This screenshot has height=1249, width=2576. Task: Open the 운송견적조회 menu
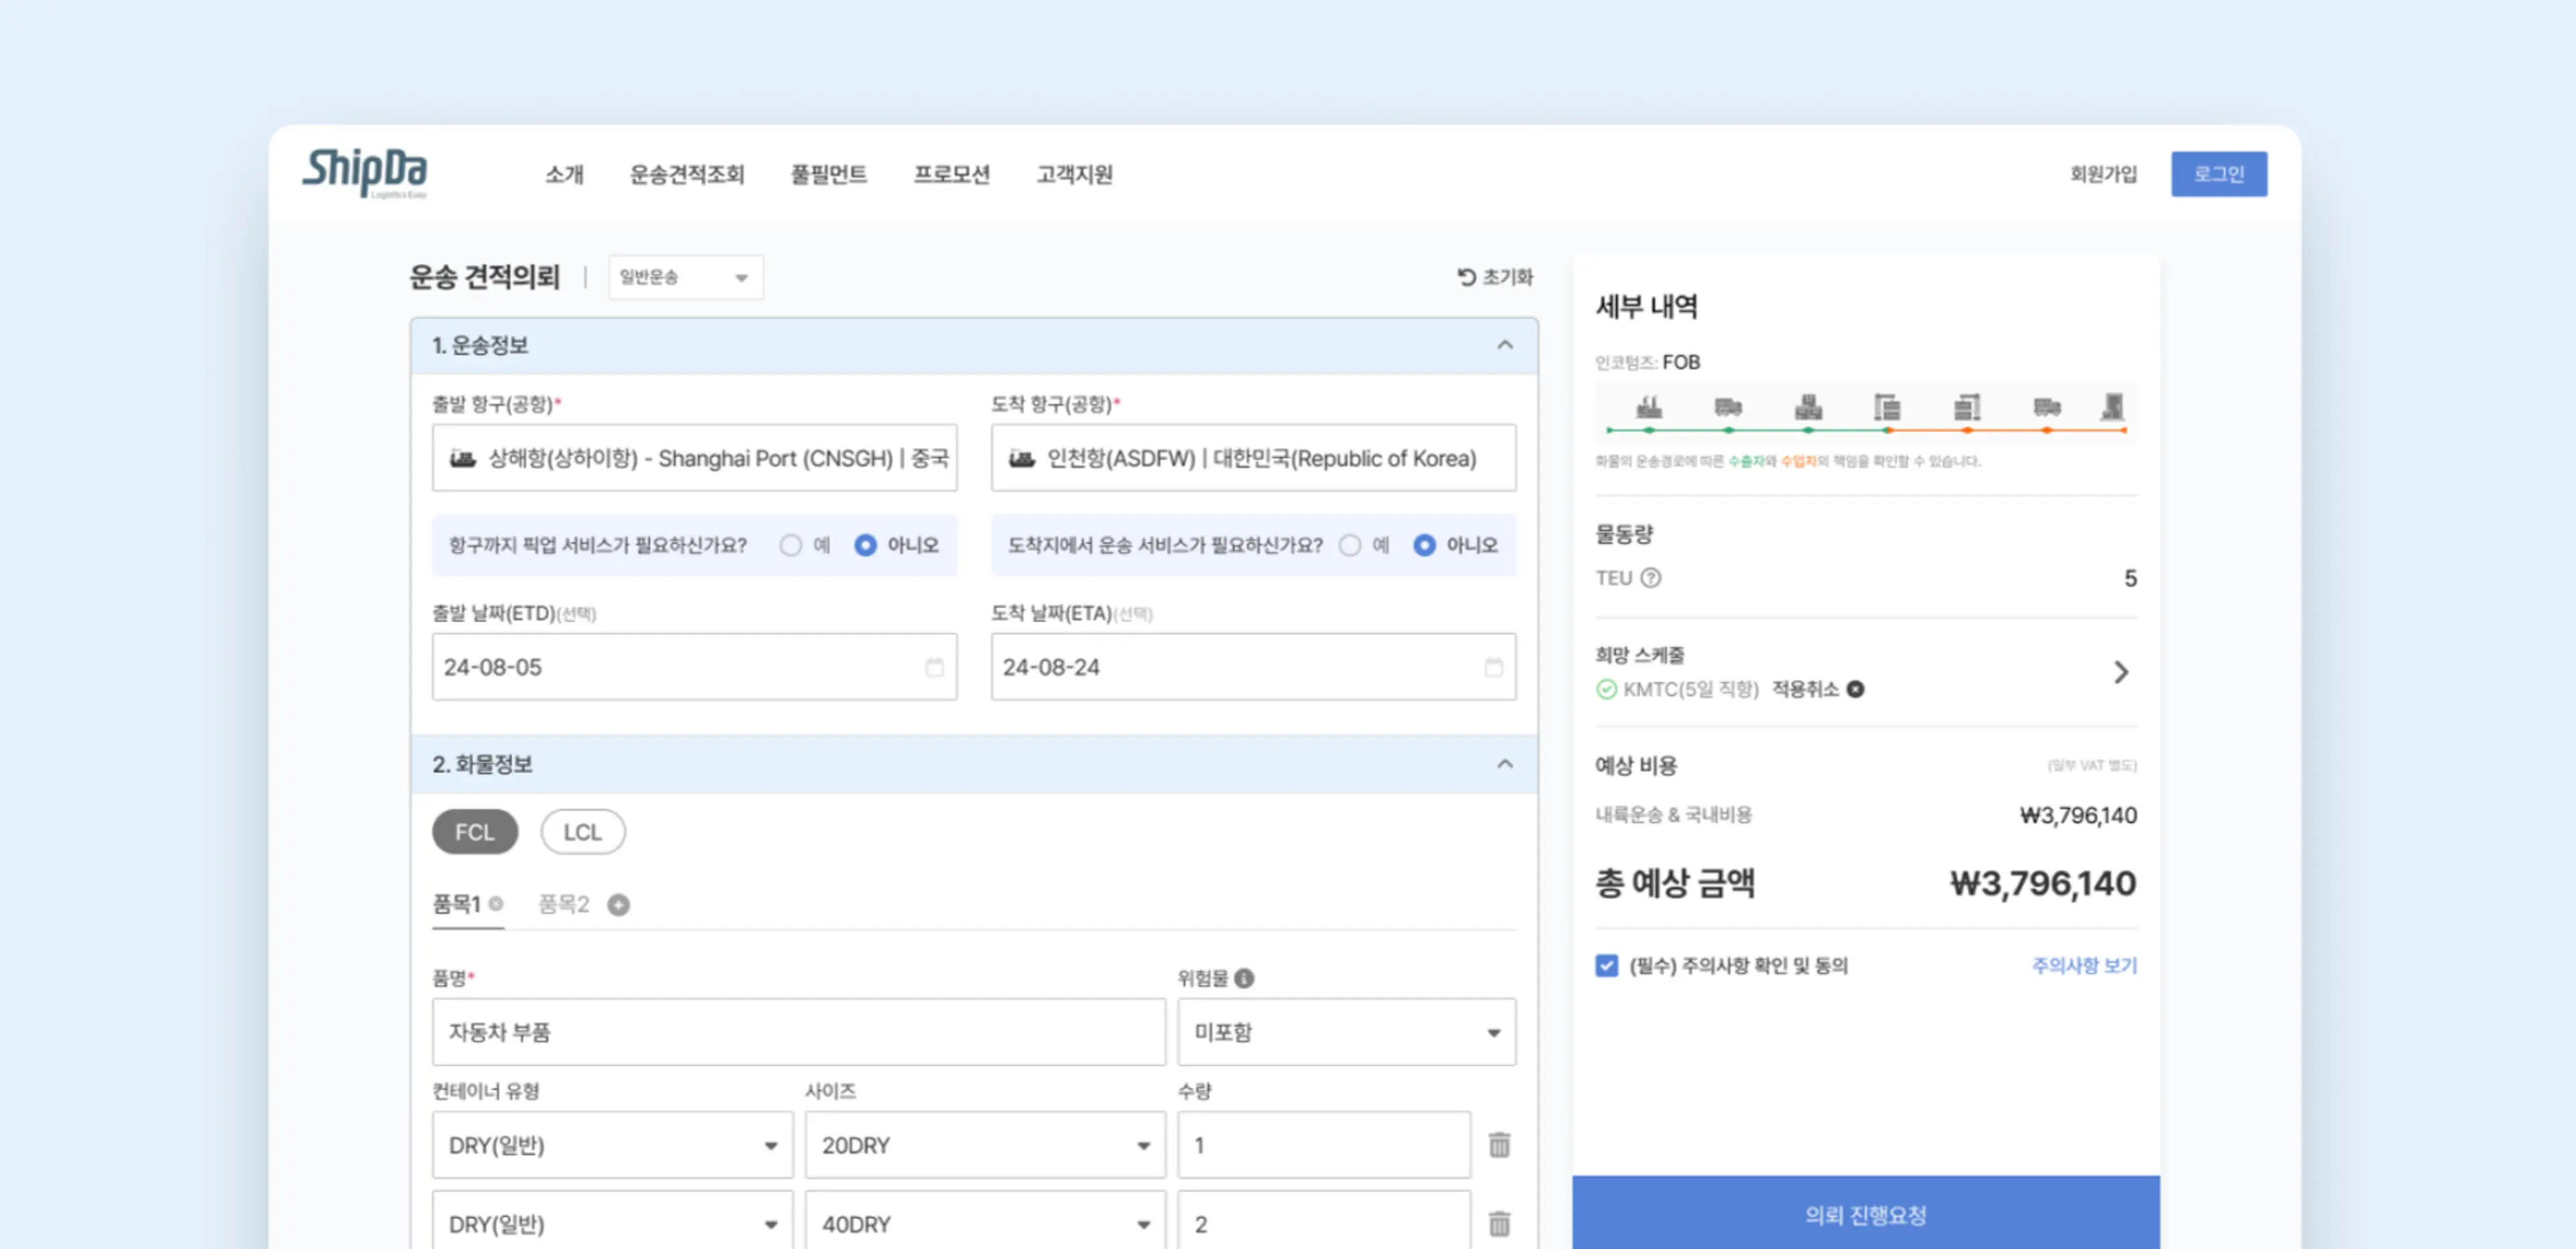pyautogui.click(x=687, y=174)
